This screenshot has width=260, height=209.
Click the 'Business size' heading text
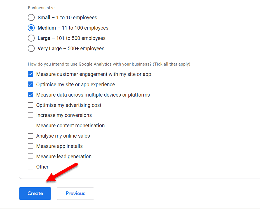click(x=41, y=8)
